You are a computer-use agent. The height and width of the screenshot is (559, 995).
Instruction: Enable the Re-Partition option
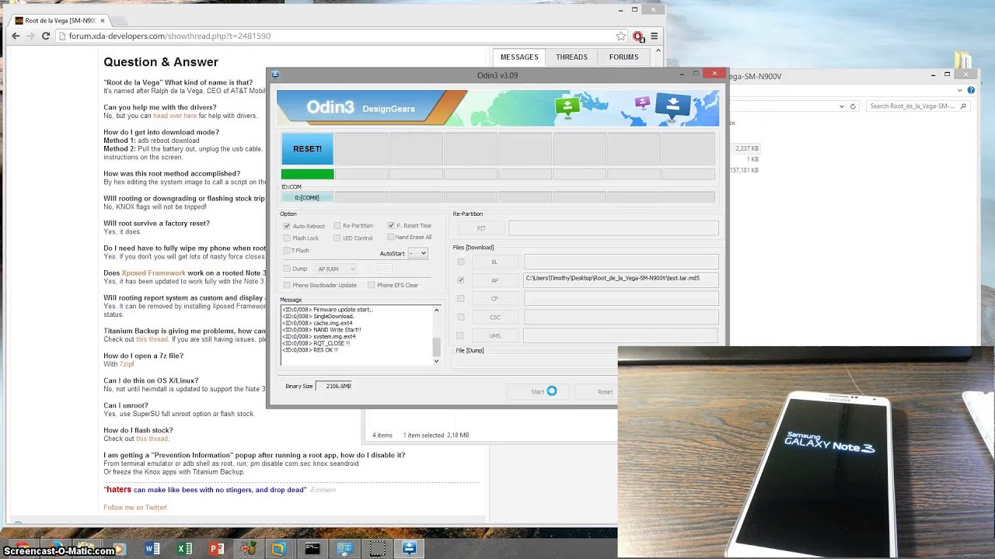click(337, 226)
